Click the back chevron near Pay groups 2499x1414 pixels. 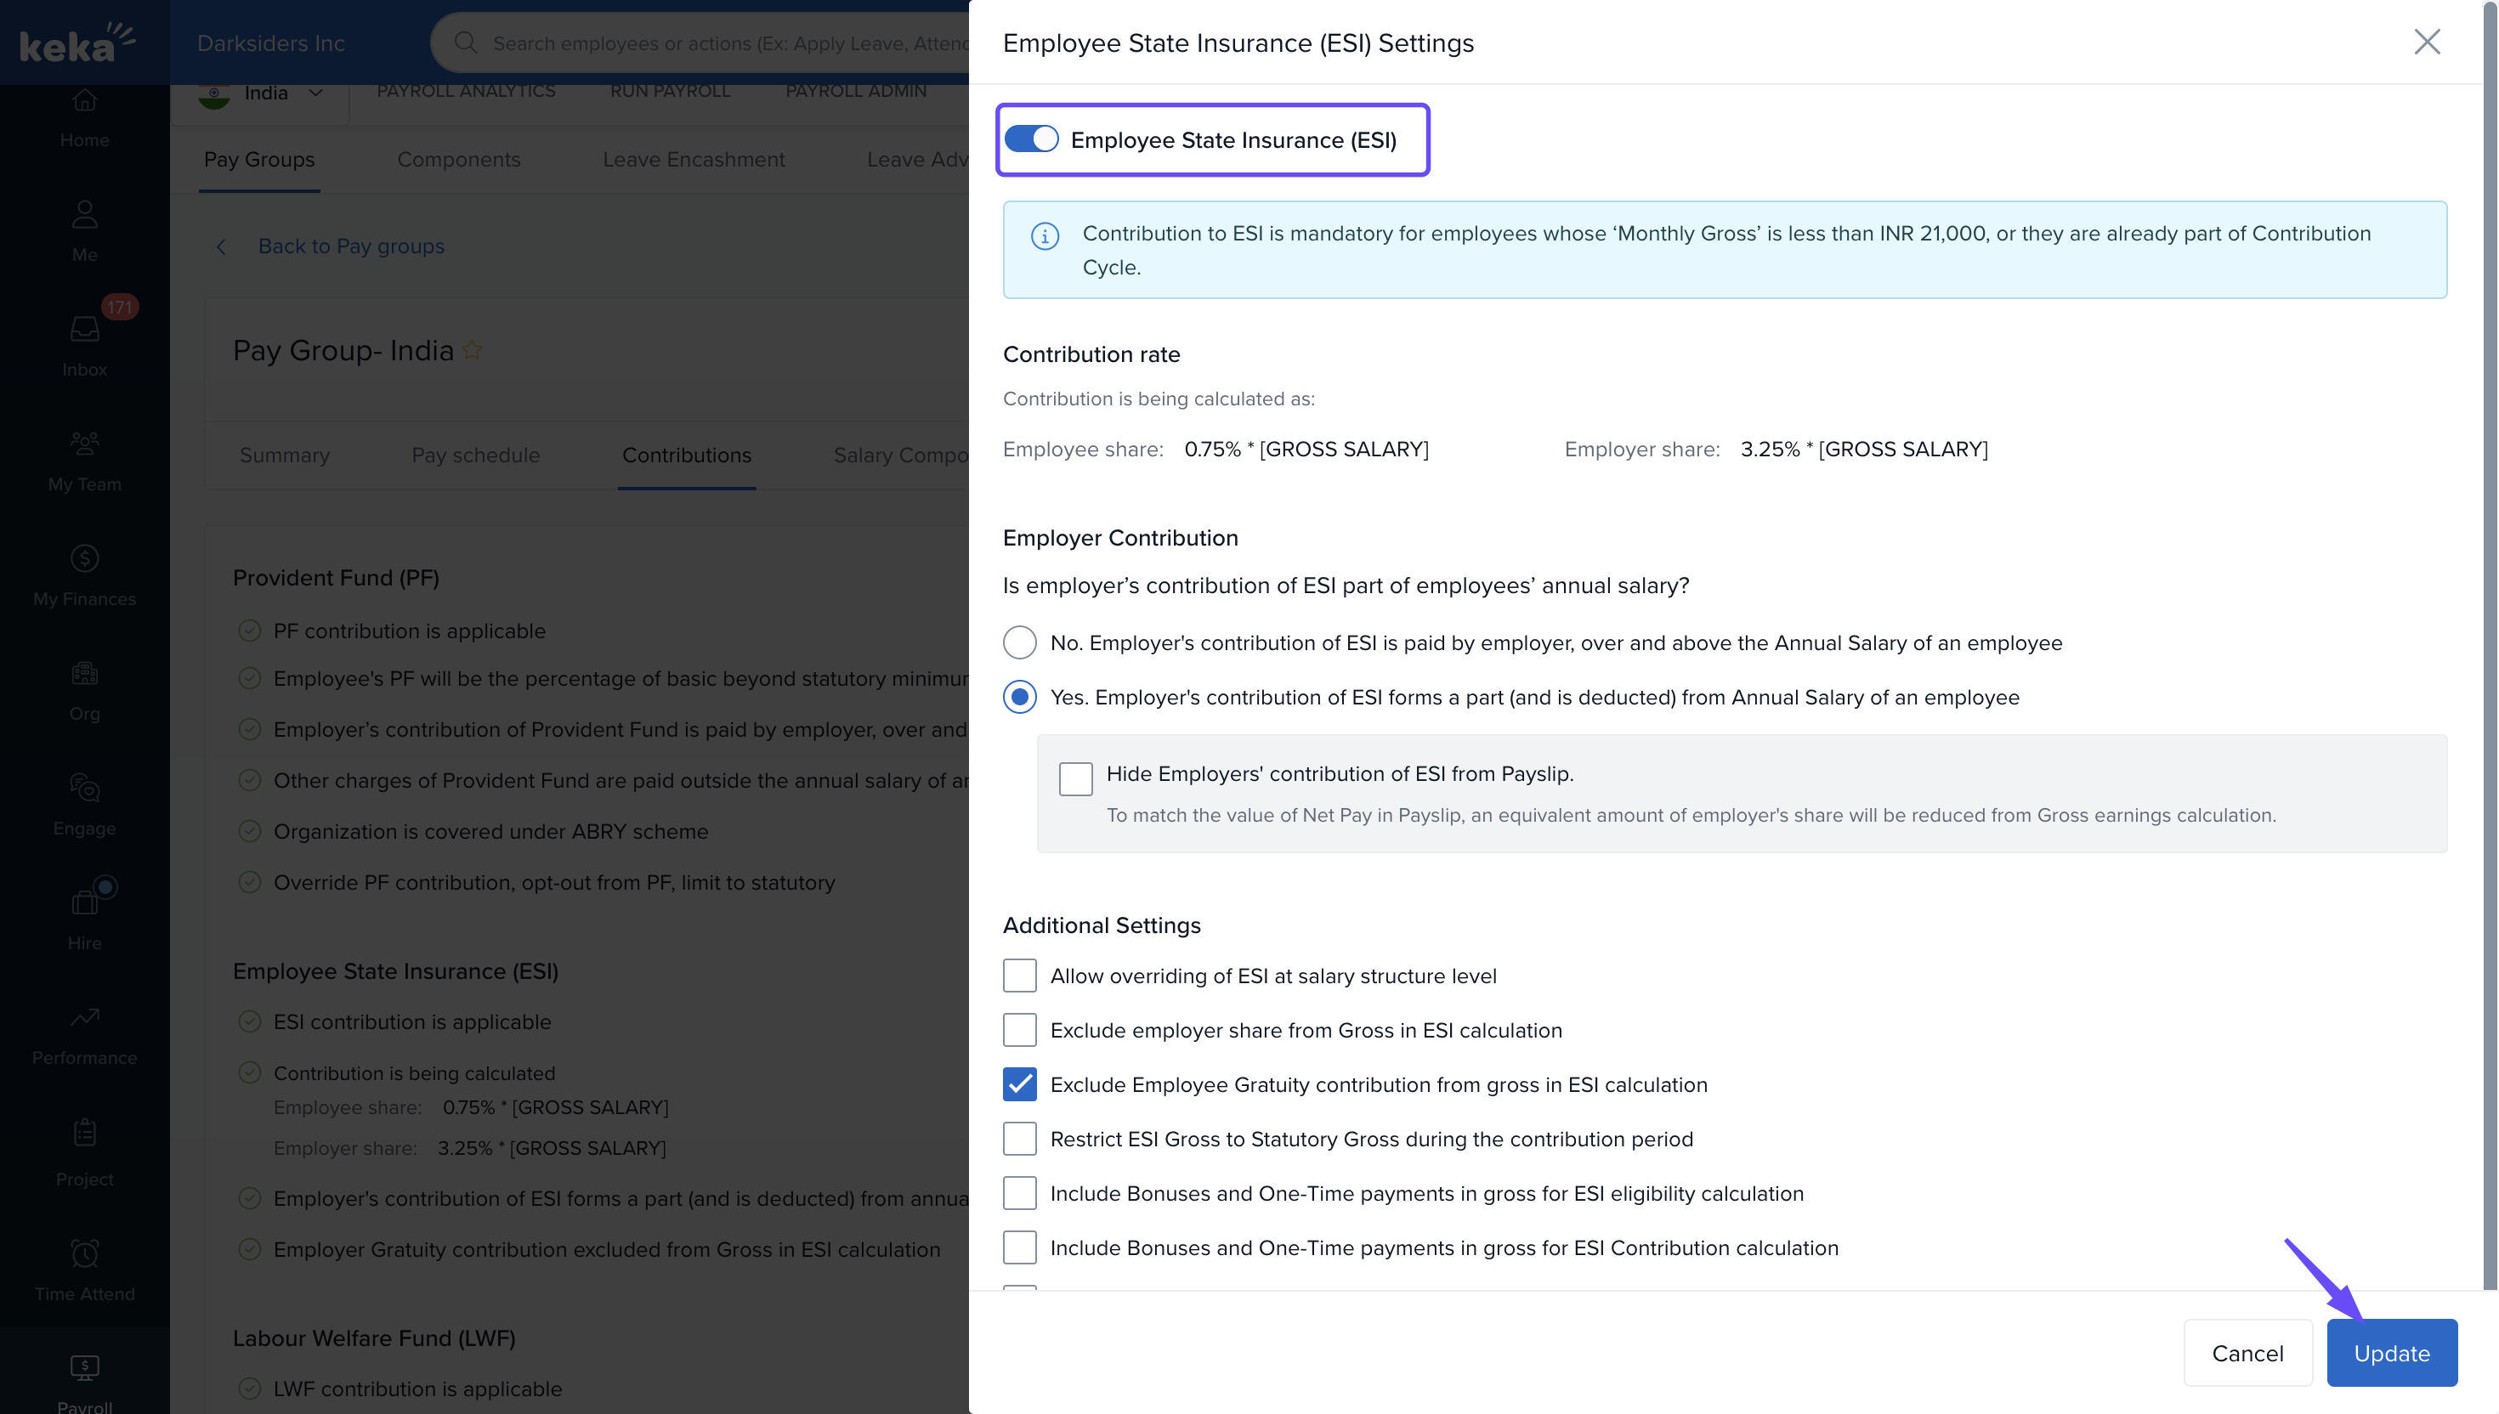pos(222,246)
